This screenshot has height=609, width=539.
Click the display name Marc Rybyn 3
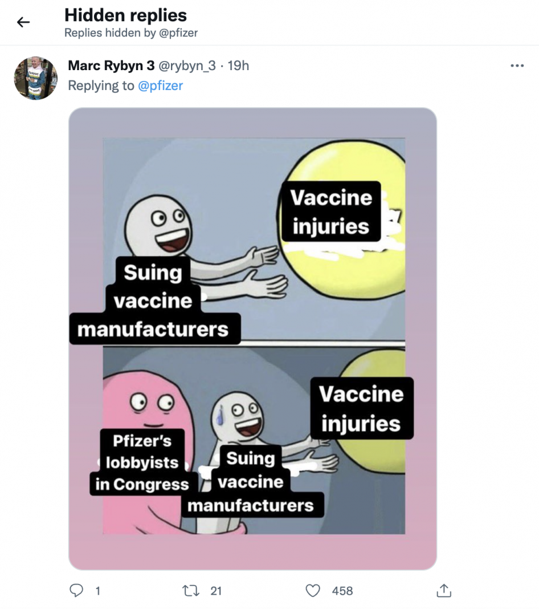pos(105,66)
